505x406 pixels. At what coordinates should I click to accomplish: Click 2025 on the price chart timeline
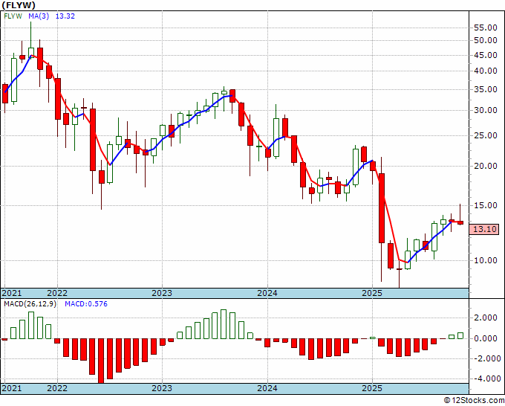pyautogui.click(x=372, y=293)
